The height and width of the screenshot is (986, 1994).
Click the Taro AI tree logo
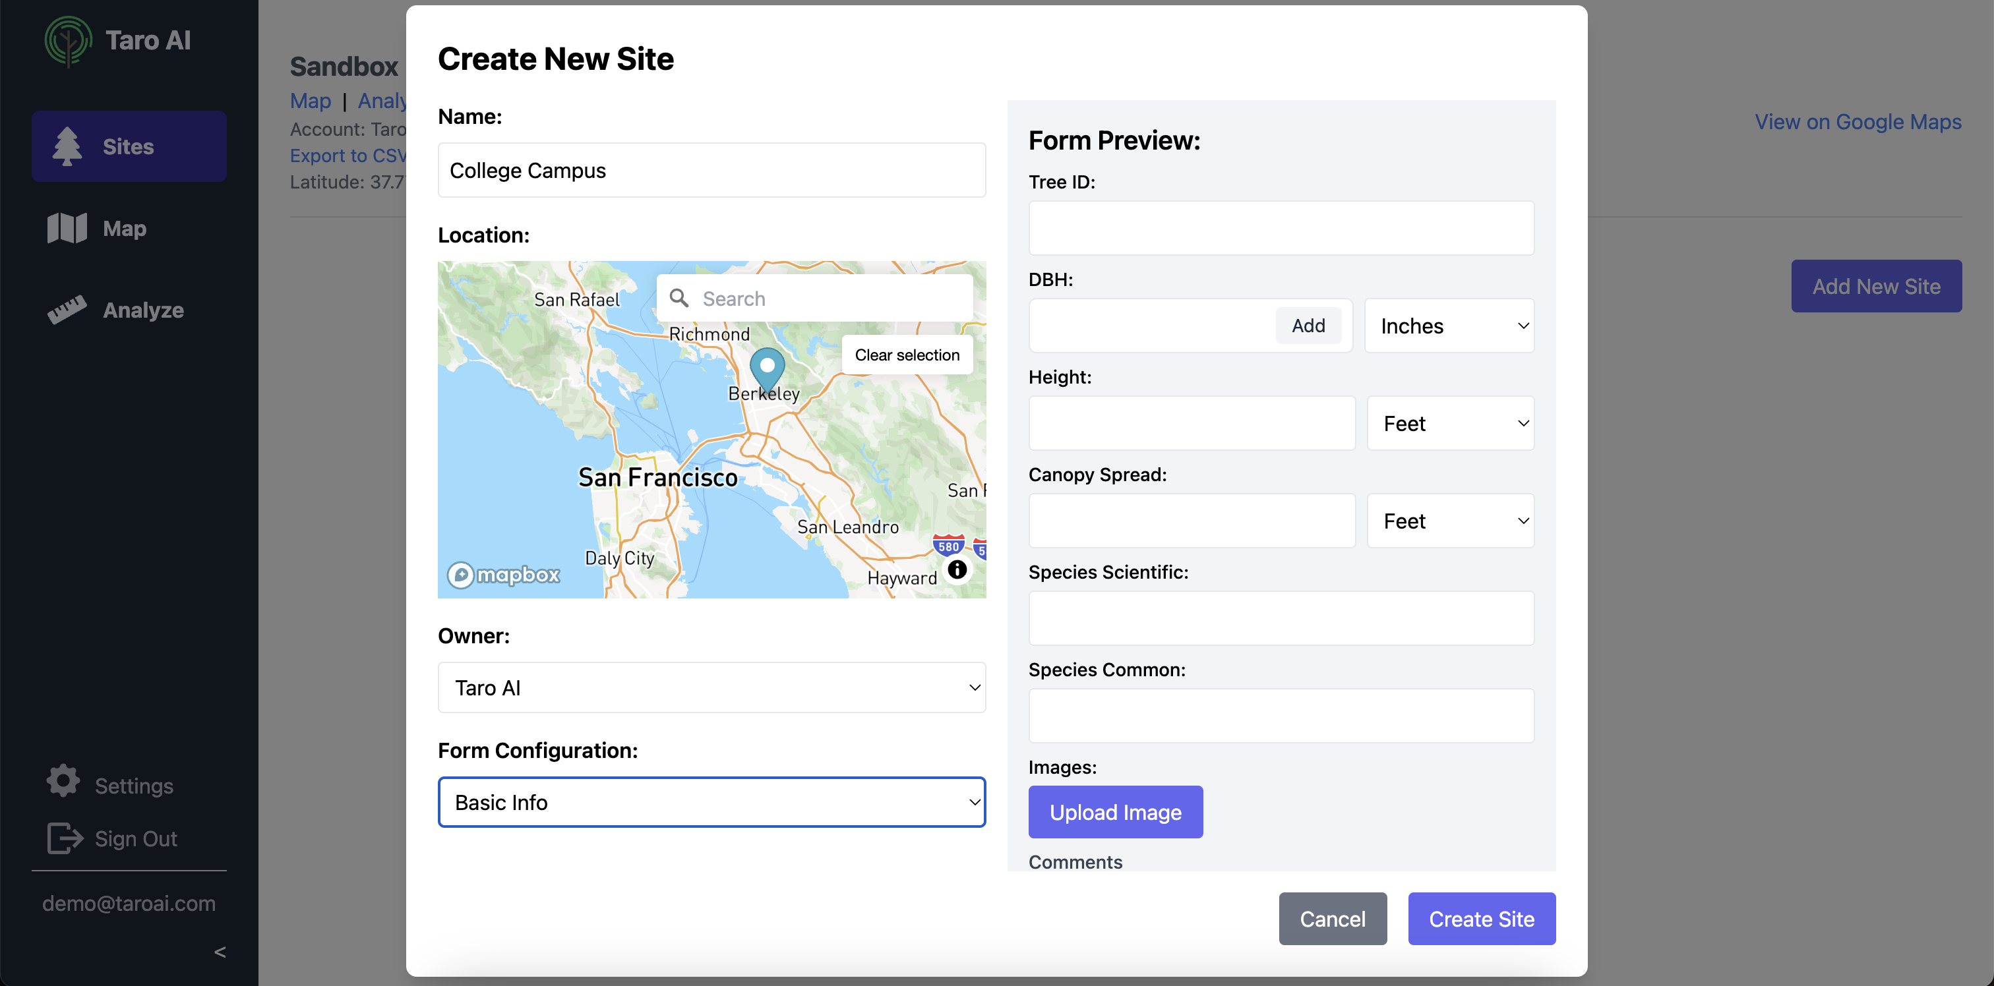tap(67, 40)
